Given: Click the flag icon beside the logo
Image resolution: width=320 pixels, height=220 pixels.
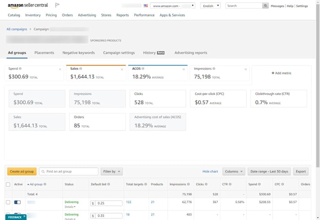Looking at the screenshot, I should click(x=57, y=5).
